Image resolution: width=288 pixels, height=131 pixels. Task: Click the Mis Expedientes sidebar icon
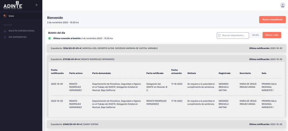click(x=5, y=37)
